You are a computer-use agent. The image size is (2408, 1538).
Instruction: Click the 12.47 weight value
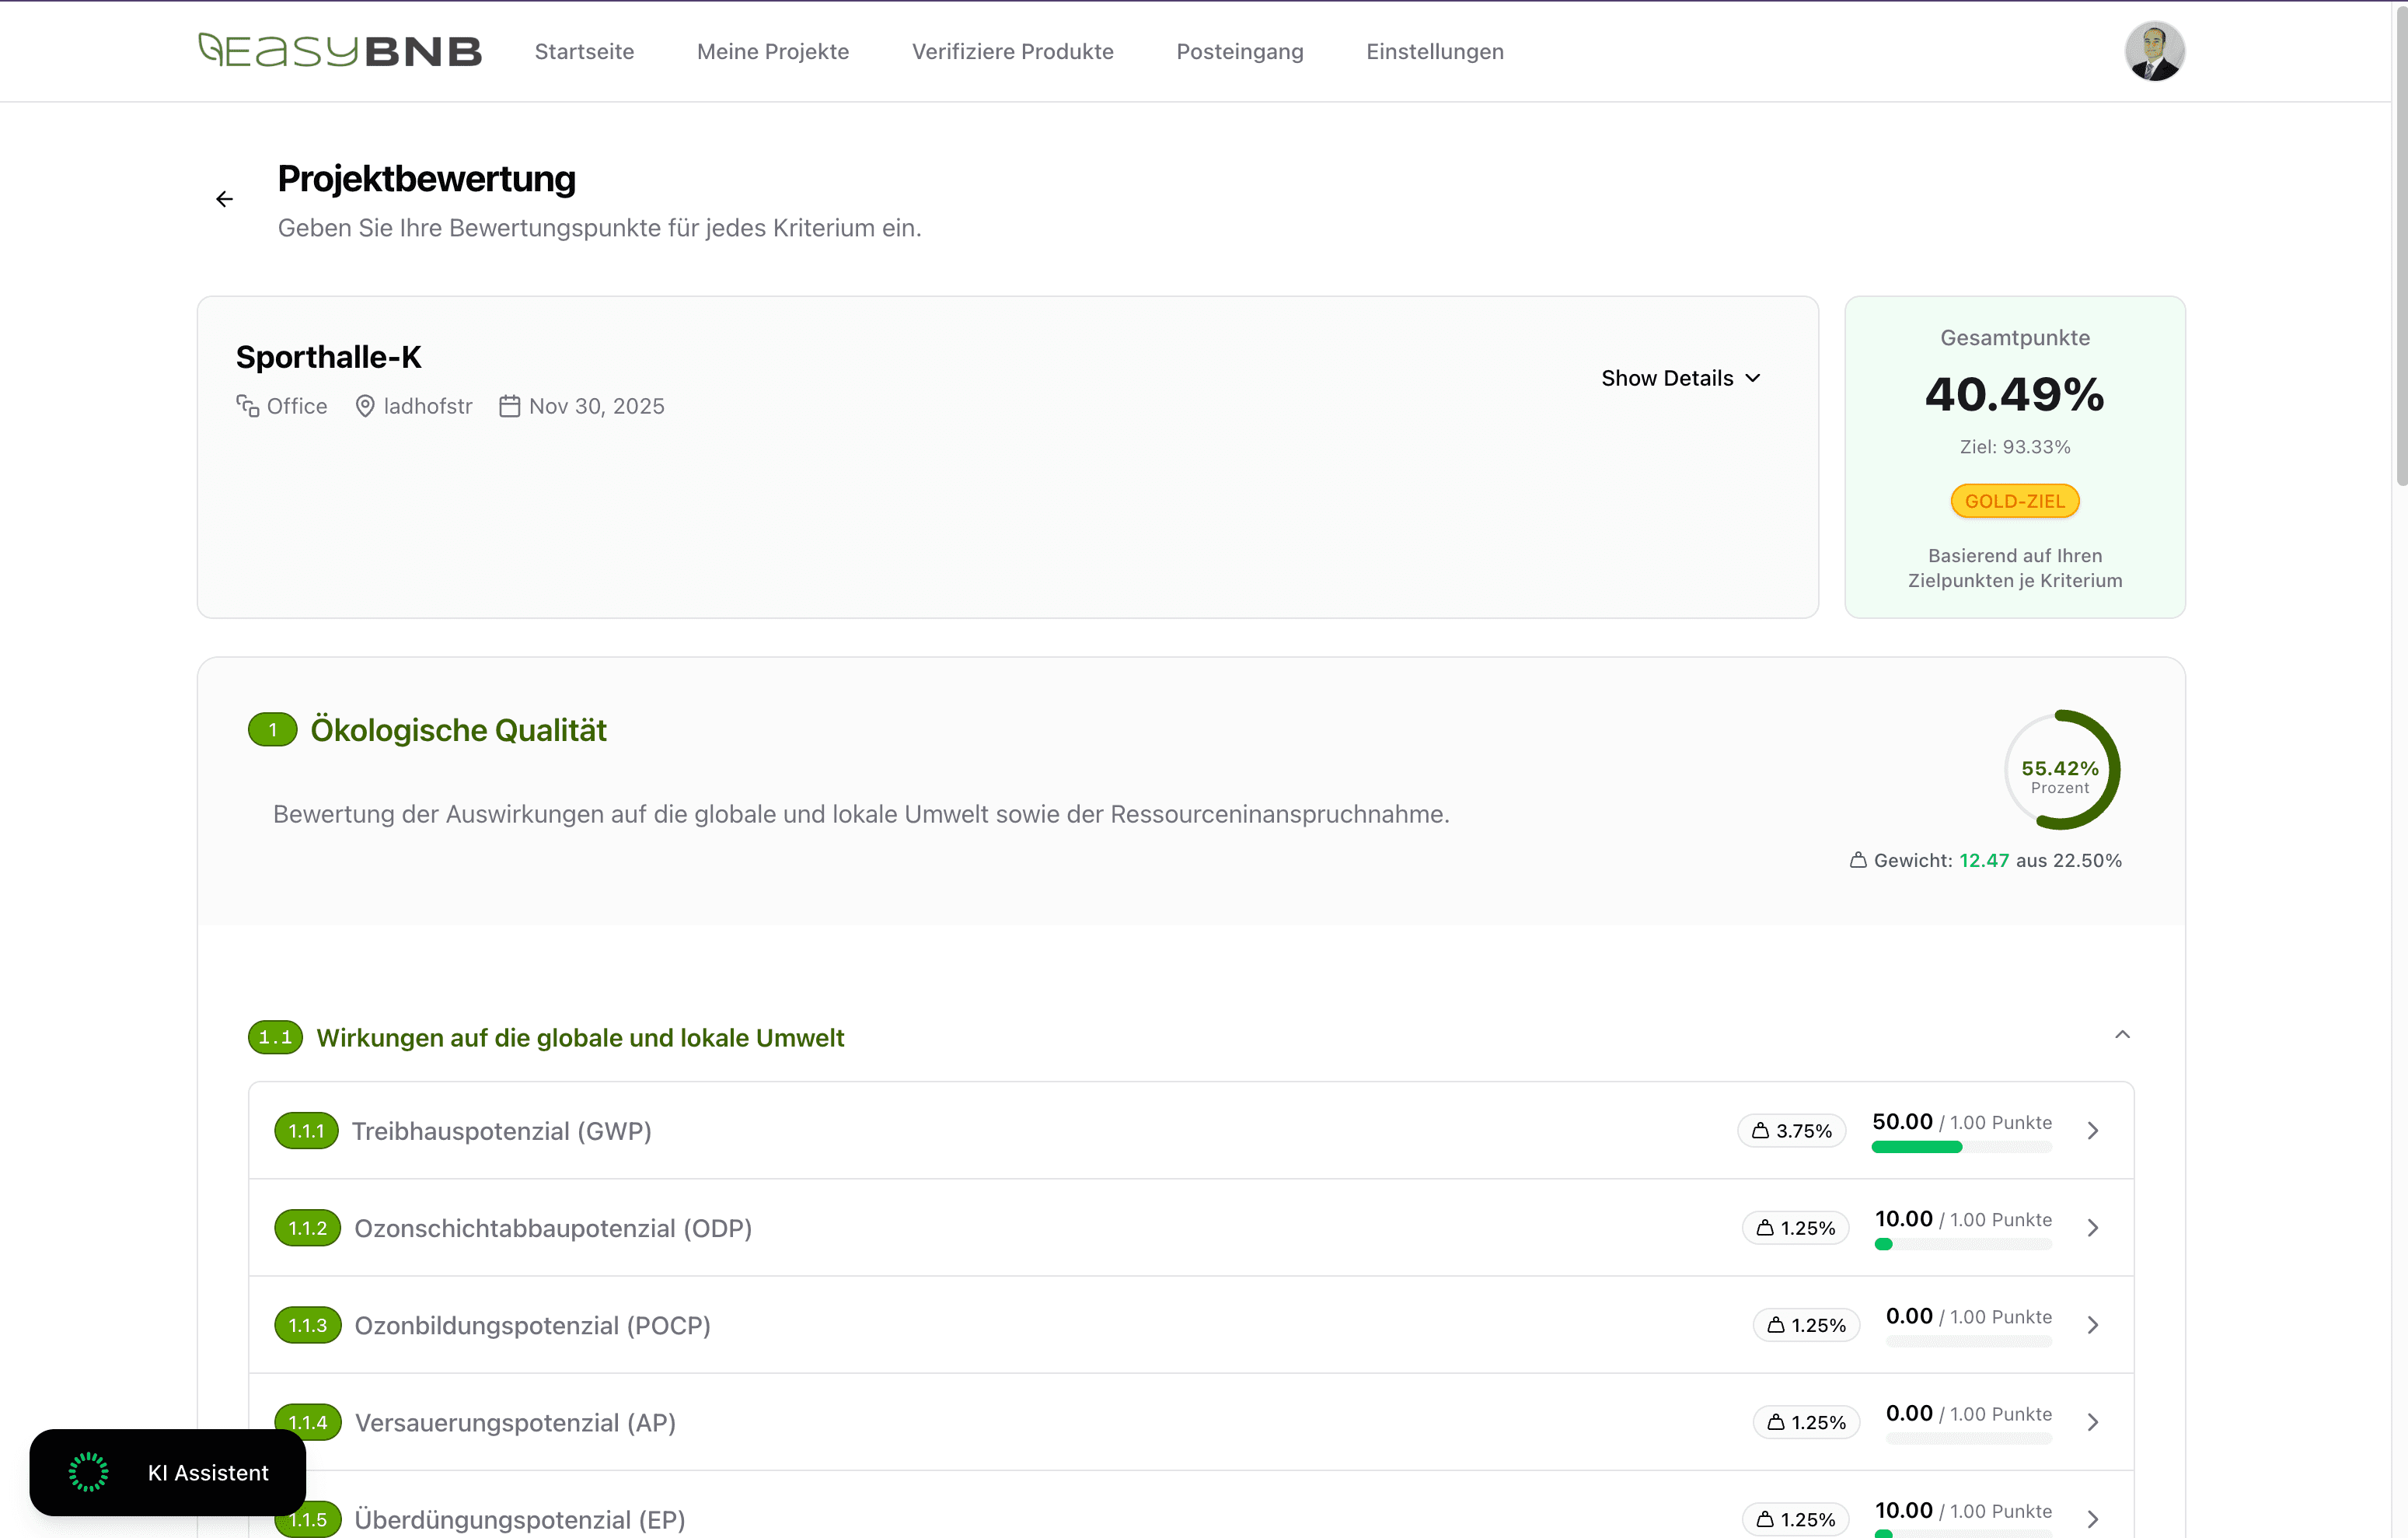(1984, 861)
